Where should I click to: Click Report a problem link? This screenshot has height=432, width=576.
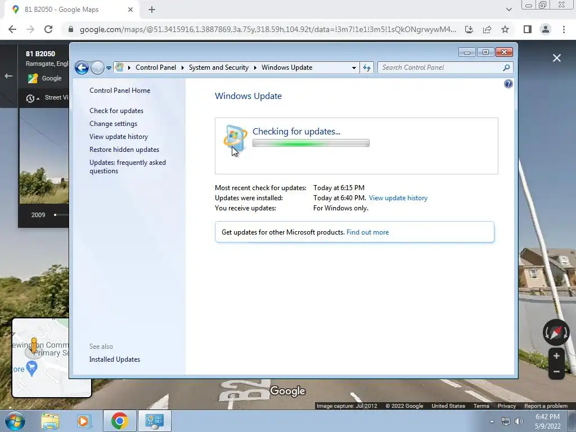pos(546,406)
